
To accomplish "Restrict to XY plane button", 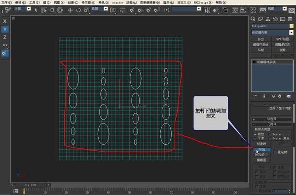I will [5, 45].
